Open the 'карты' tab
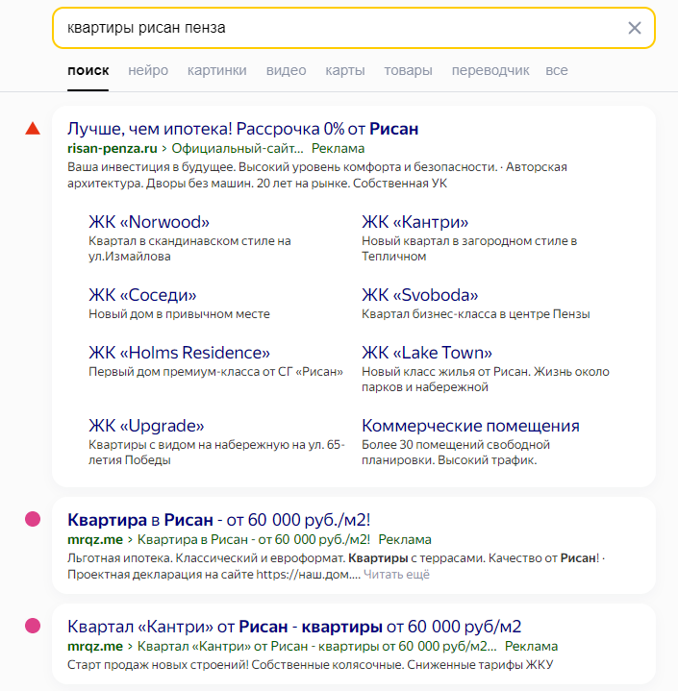This screenshot has width=678, height=691. point(345,70)
